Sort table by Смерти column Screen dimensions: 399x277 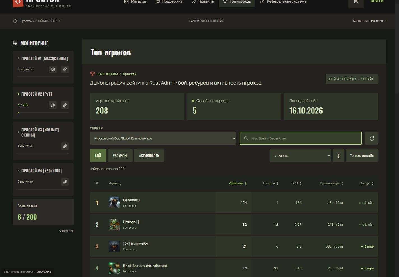tap(271, 183)
